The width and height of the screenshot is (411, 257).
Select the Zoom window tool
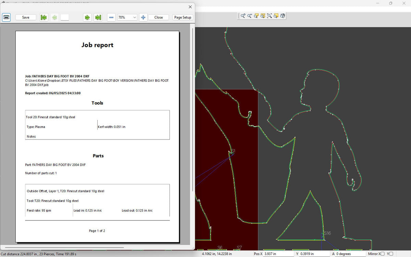point(270,16)
